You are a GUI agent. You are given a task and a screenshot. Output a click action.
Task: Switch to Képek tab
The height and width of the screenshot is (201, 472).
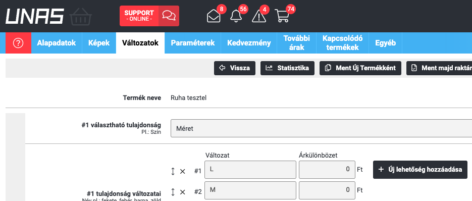pyautogui.click(x=99, y=43)
